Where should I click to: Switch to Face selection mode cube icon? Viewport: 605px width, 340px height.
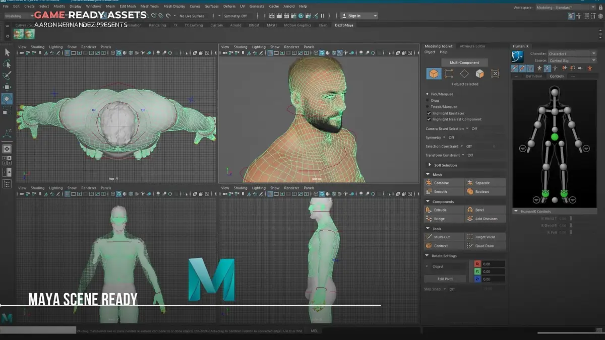click(479, 74)
